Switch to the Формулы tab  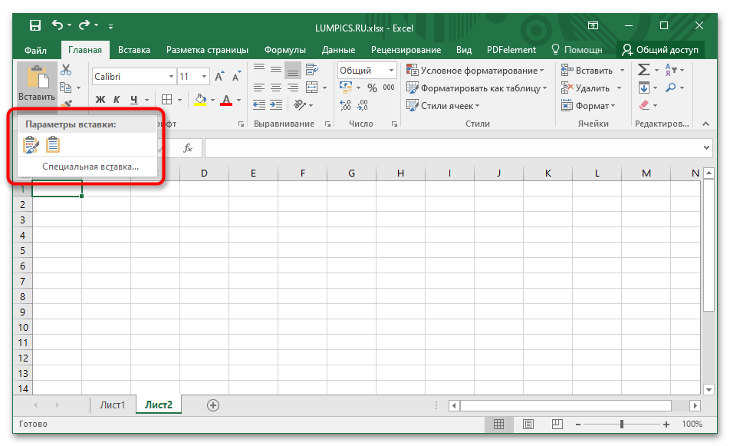[x=285, y=50]
